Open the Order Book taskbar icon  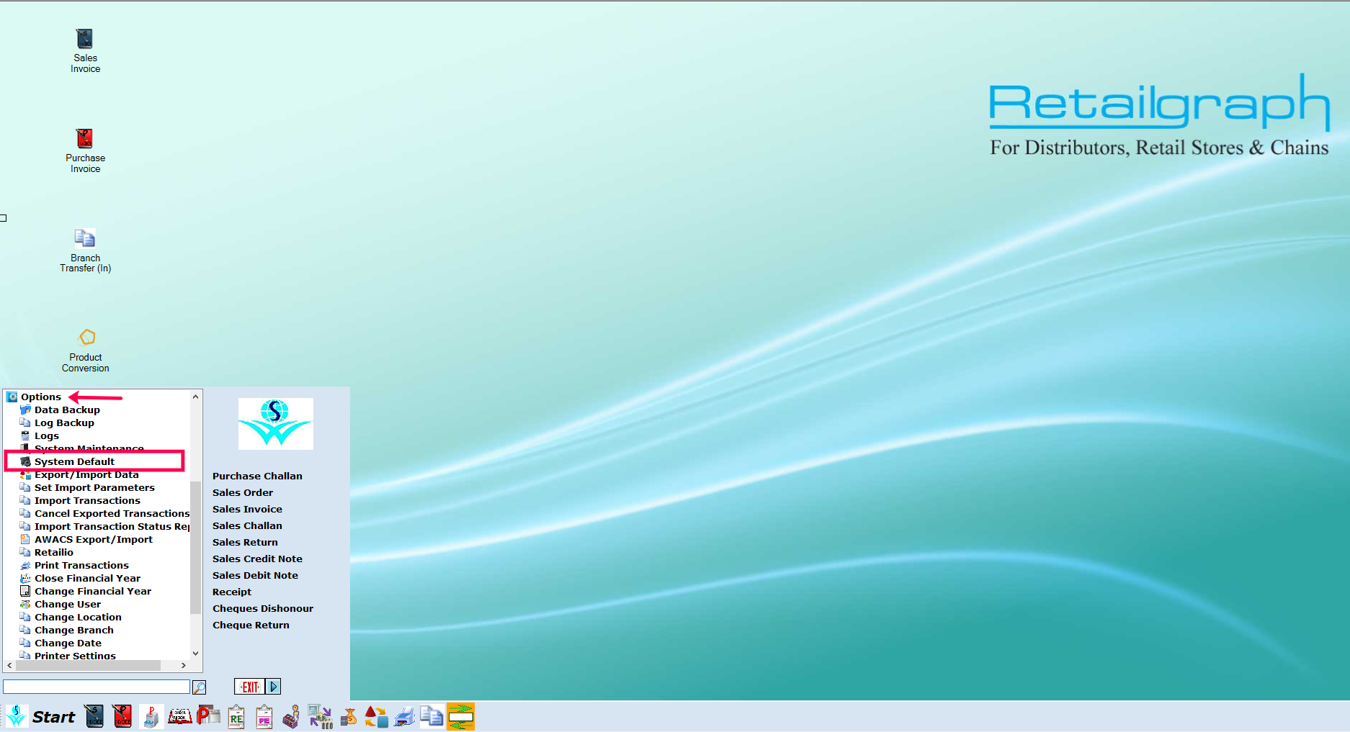pos(179,716)
